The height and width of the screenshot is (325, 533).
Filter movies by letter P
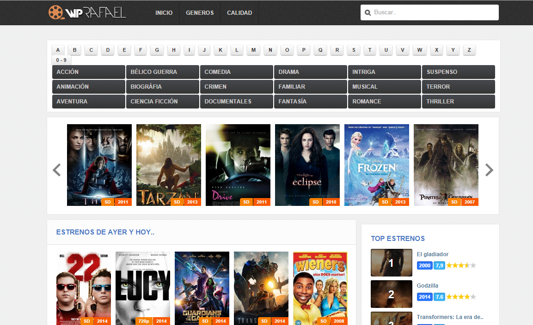pyautogui.click(x=304, y=50)
